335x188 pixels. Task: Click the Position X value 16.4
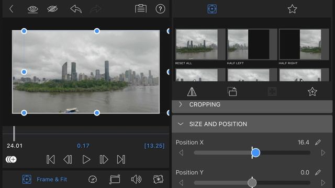point(304,143)
